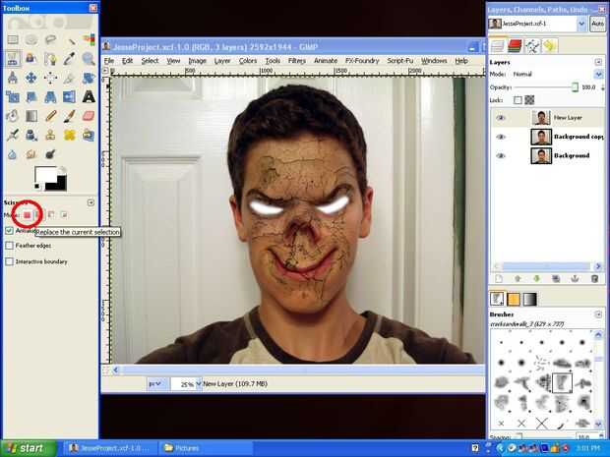Select the Pencil tool
Screen dimensions: 610x457
click(x=50, y=116)
